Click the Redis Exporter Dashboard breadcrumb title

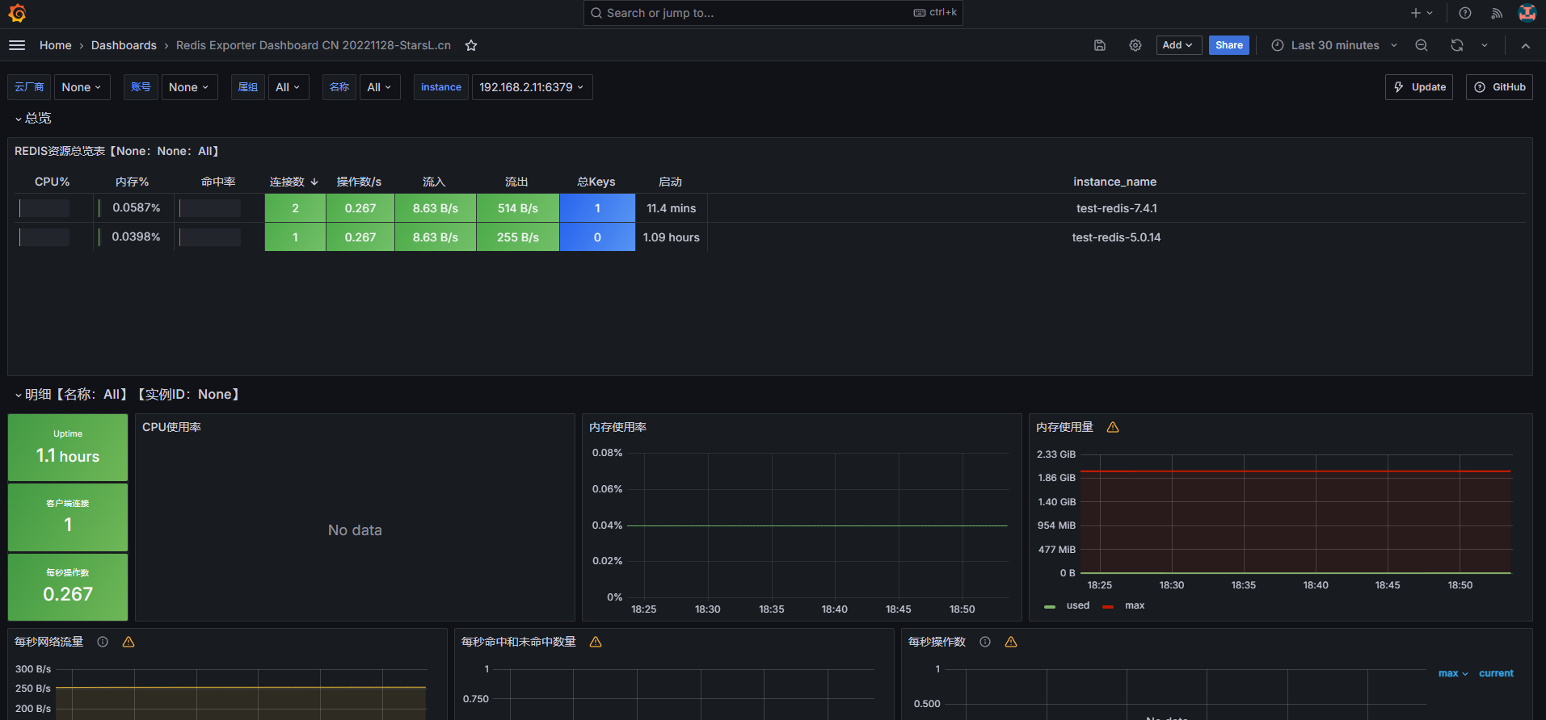point(314,45)
